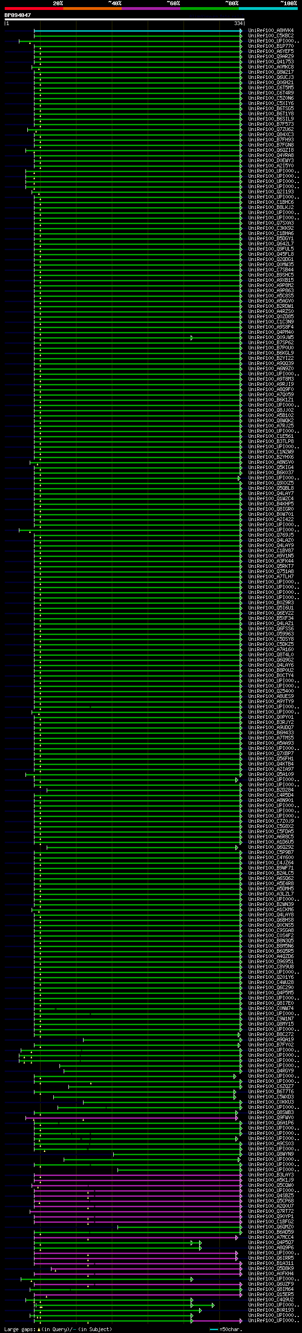Click the orange ~40% identity color swatch
Viewport: 302px width, 1333px height.
(x=92, y=9)
